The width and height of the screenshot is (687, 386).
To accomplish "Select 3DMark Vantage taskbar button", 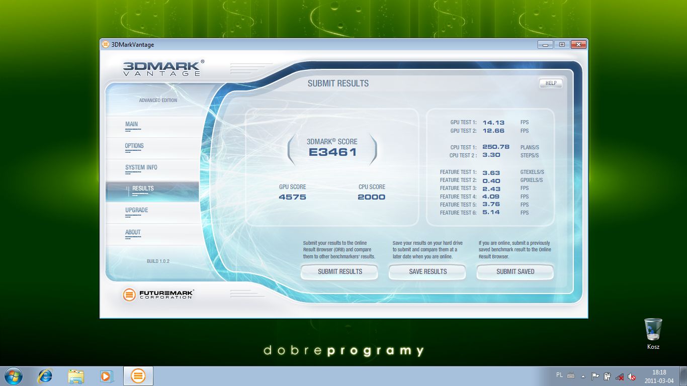I will [138, 376].
